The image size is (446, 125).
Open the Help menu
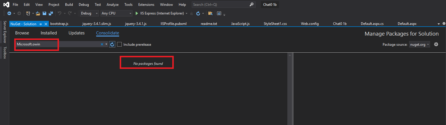(x=182, y=5)
